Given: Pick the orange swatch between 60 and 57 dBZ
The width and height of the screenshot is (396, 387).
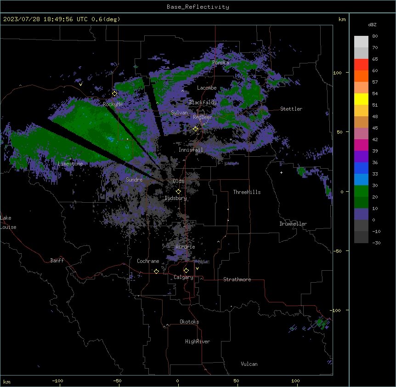Looking at the screenshot, I should 361,76.
